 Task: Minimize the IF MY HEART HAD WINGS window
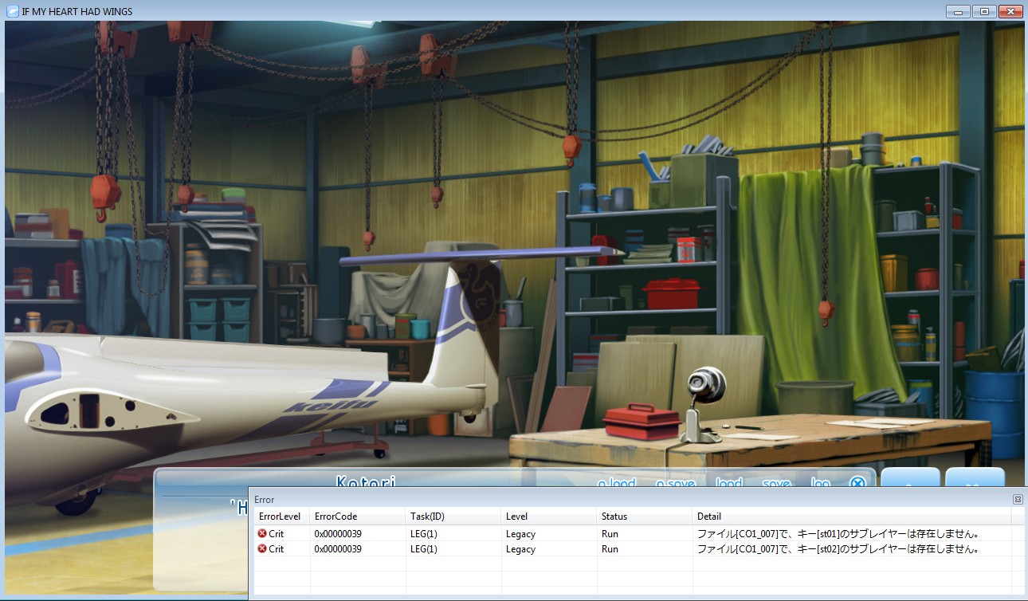pyautogui.click(x=958, y=11)
